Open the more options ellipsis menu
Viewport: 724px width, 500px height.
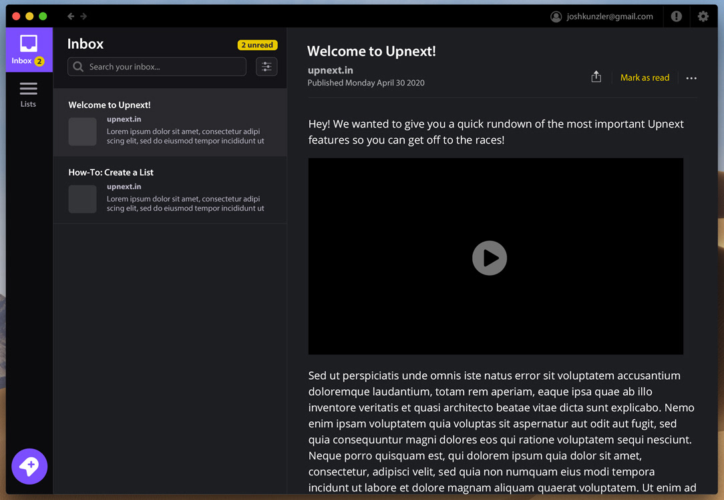(x=691, y=78)
